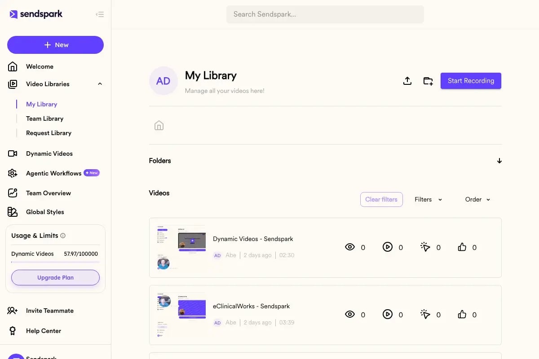Open the Order dropdown
Image resolution: width=539 pixels, height=359 pixels.
point(478,199)
